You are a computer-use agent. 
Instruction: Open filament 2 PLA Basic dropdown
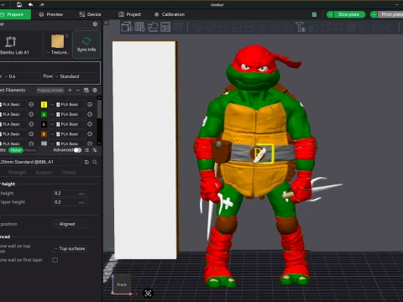(67, 104)
